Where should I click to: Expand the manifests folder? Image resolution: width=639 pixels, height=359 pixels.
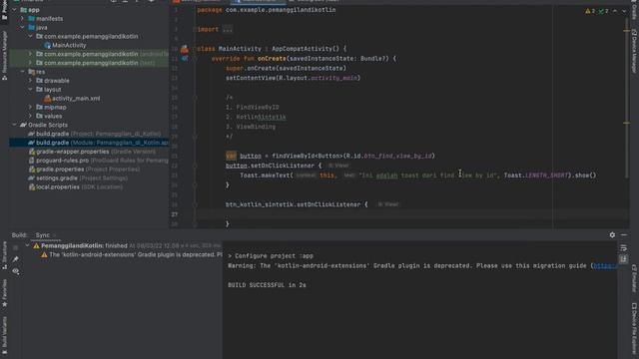click(x=22, y=19)
